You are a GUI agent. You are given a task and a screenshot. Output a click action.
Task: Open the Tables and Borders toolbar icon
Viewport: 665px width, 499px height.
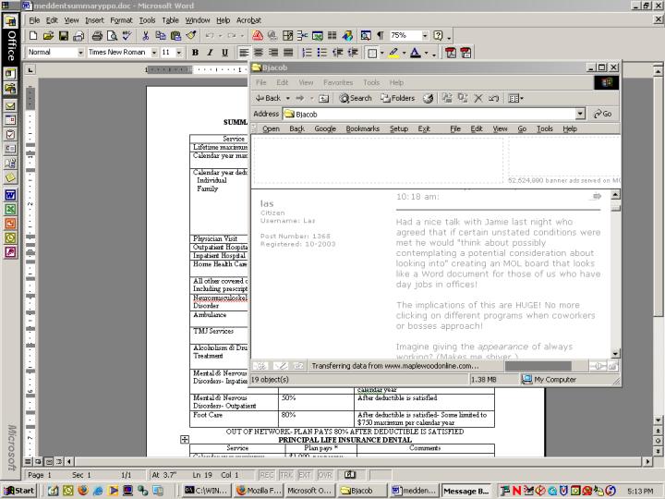(x=287, y=36)
